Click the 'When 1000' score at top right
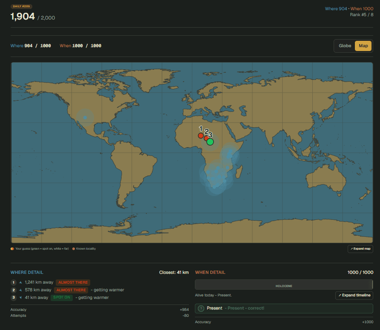The image size is (380, 330). point(362,9)
